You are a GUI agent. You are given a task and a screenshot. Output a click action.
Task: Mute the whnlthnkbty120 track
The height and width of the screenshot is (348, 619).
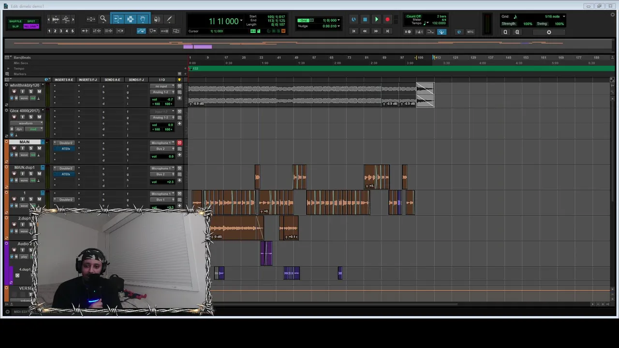click(x=39, y=91)
